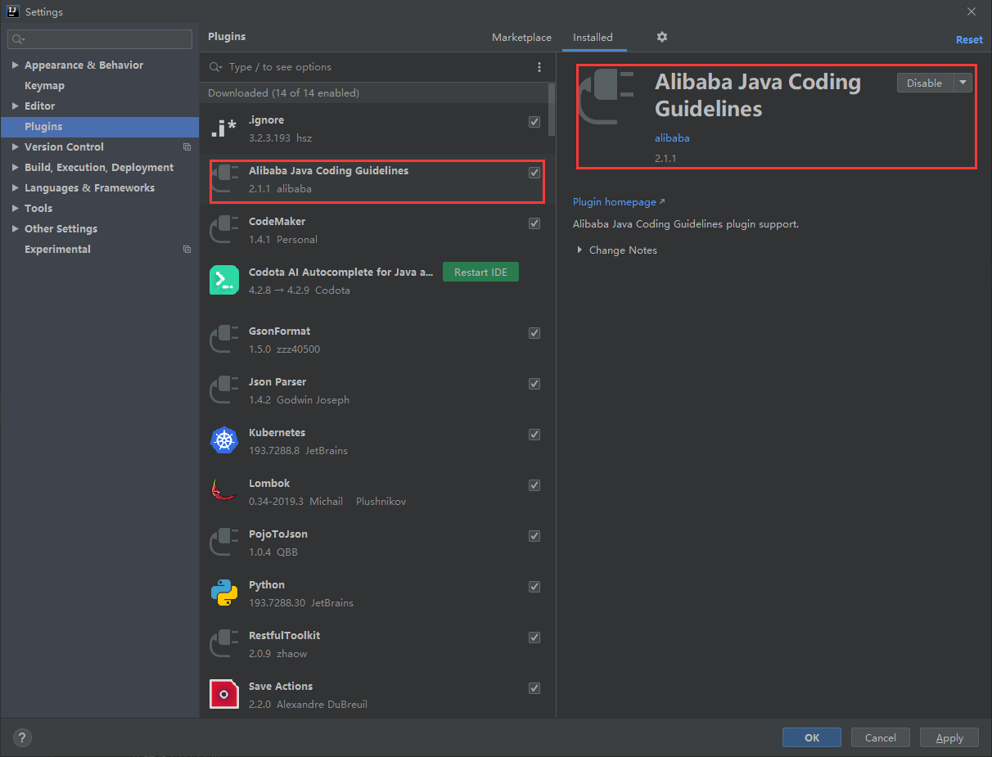
Task: Uncheck Alibaba Java Coding Guidelines checkbox
Action: pos(534,173)
